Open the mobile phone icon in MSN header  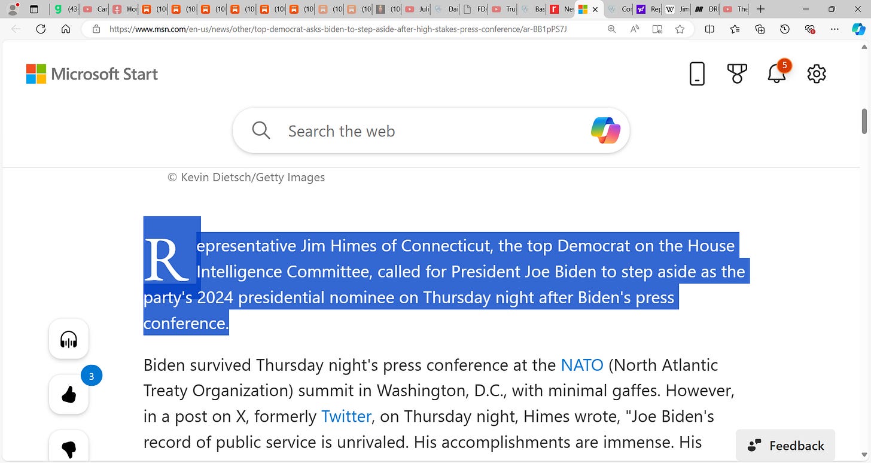pyautogui.click(x=697, y=74)
